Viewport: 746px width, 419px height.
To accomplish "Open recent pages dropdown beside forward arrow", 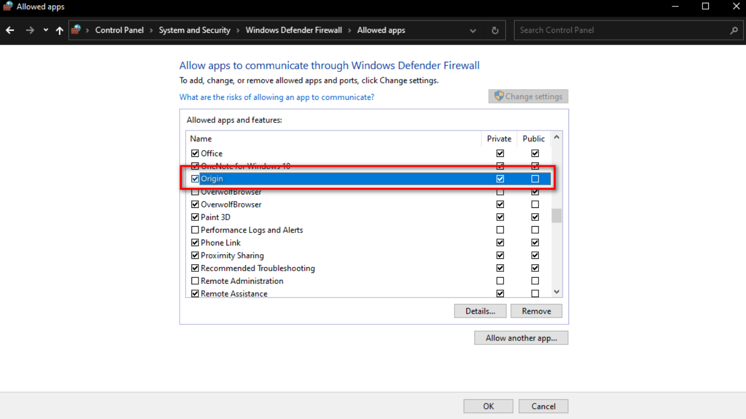I will (x=45, y=30).
